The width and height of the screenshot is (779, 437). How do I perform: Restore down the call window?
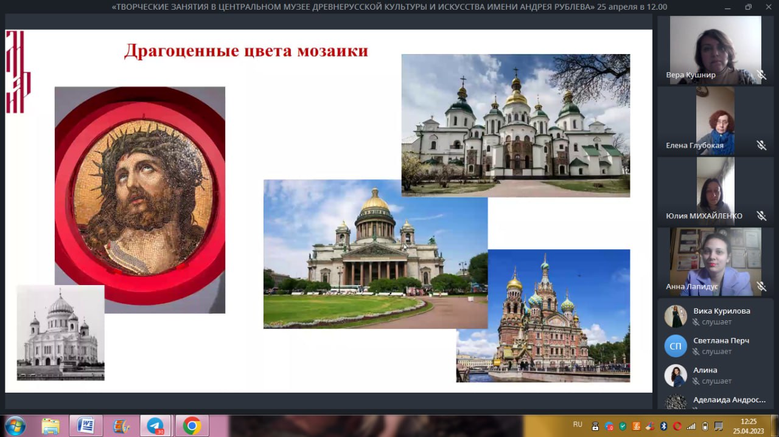pyautogui.click(x=749, y=7)
